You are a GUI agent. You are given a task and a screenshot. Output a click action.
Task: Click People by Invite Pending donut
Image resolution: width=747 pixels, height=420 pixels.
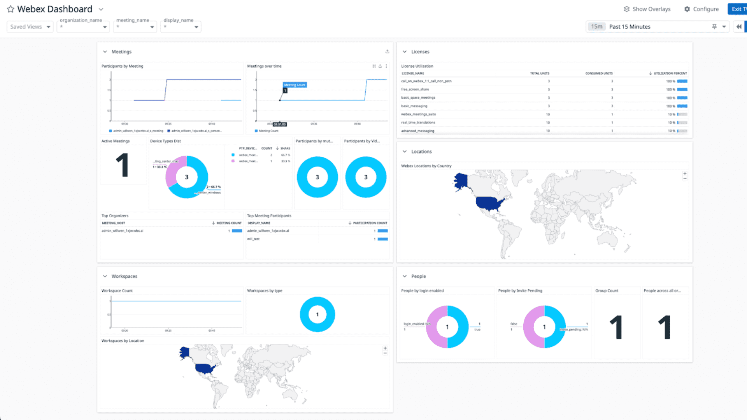(x=544, y=327)
